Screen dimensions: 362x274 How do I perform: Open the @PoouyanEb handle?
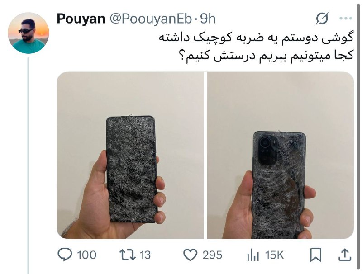151,19
